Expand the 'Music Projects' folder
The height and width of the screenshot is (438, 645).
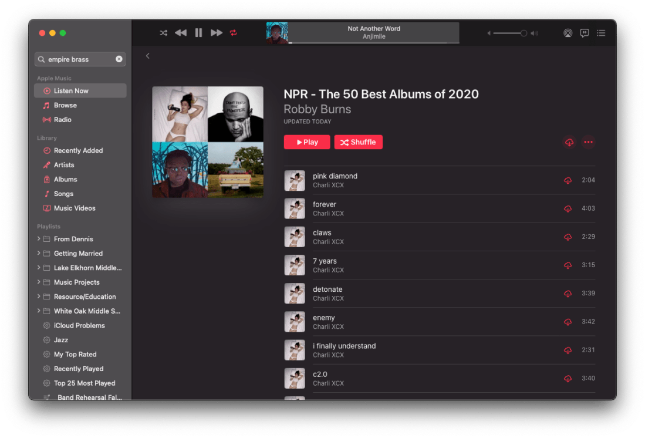(39, 282)
